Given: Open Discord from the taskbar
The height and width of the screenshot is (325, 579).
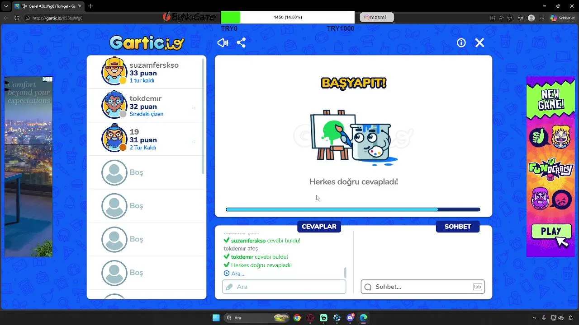Looking at the screenshot, I should (x=350, y=318).
